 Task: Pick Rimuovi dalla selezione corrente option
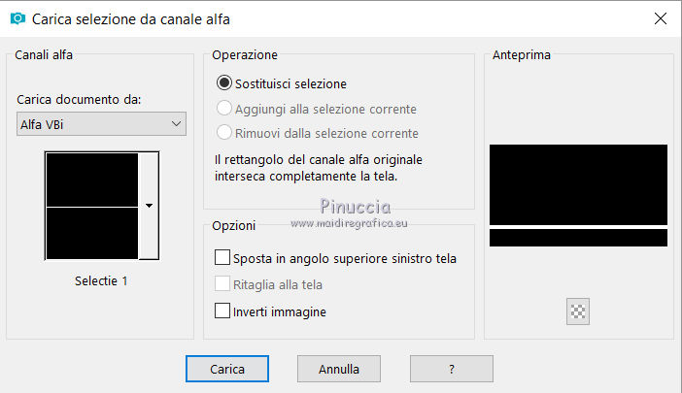[225, 133]
